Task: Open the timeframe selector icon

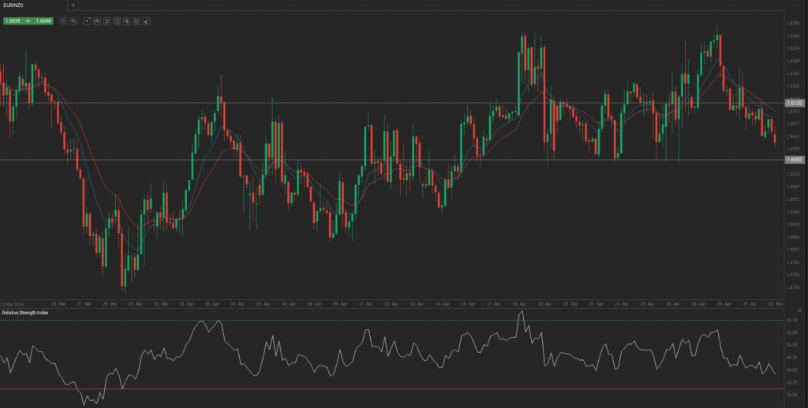Action: (87, 20)
